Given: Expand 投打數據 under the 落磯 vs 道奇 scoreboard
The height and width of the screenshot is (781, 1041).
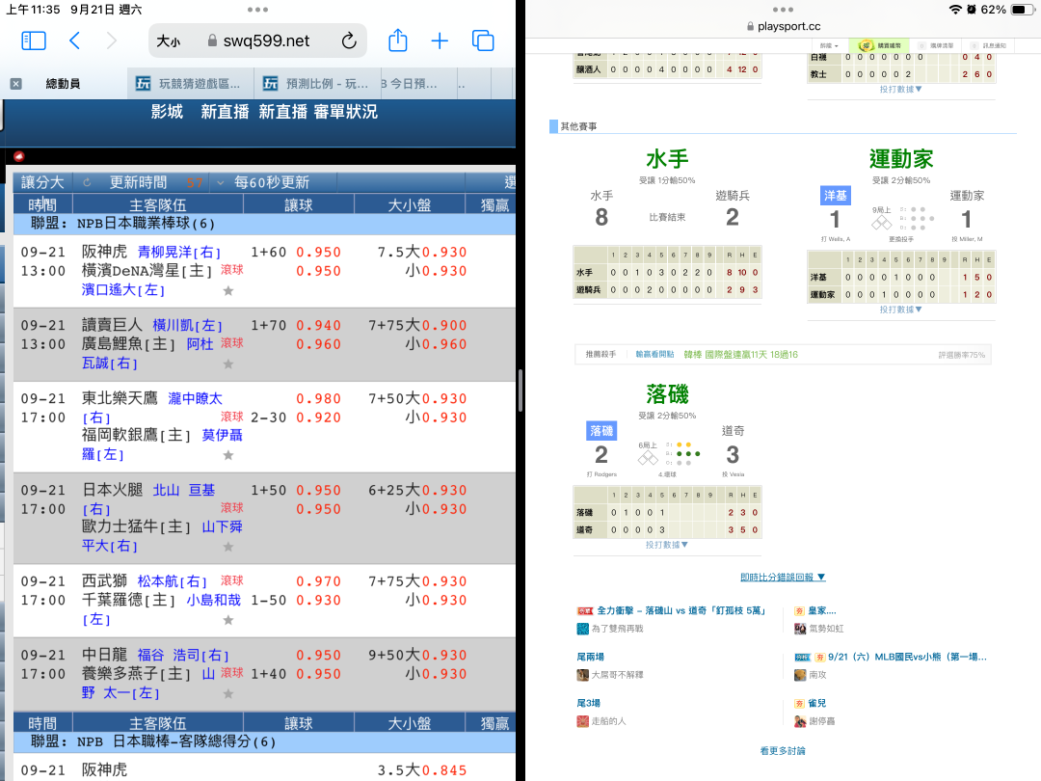Looking at the screenshot, I should [667, 545].
